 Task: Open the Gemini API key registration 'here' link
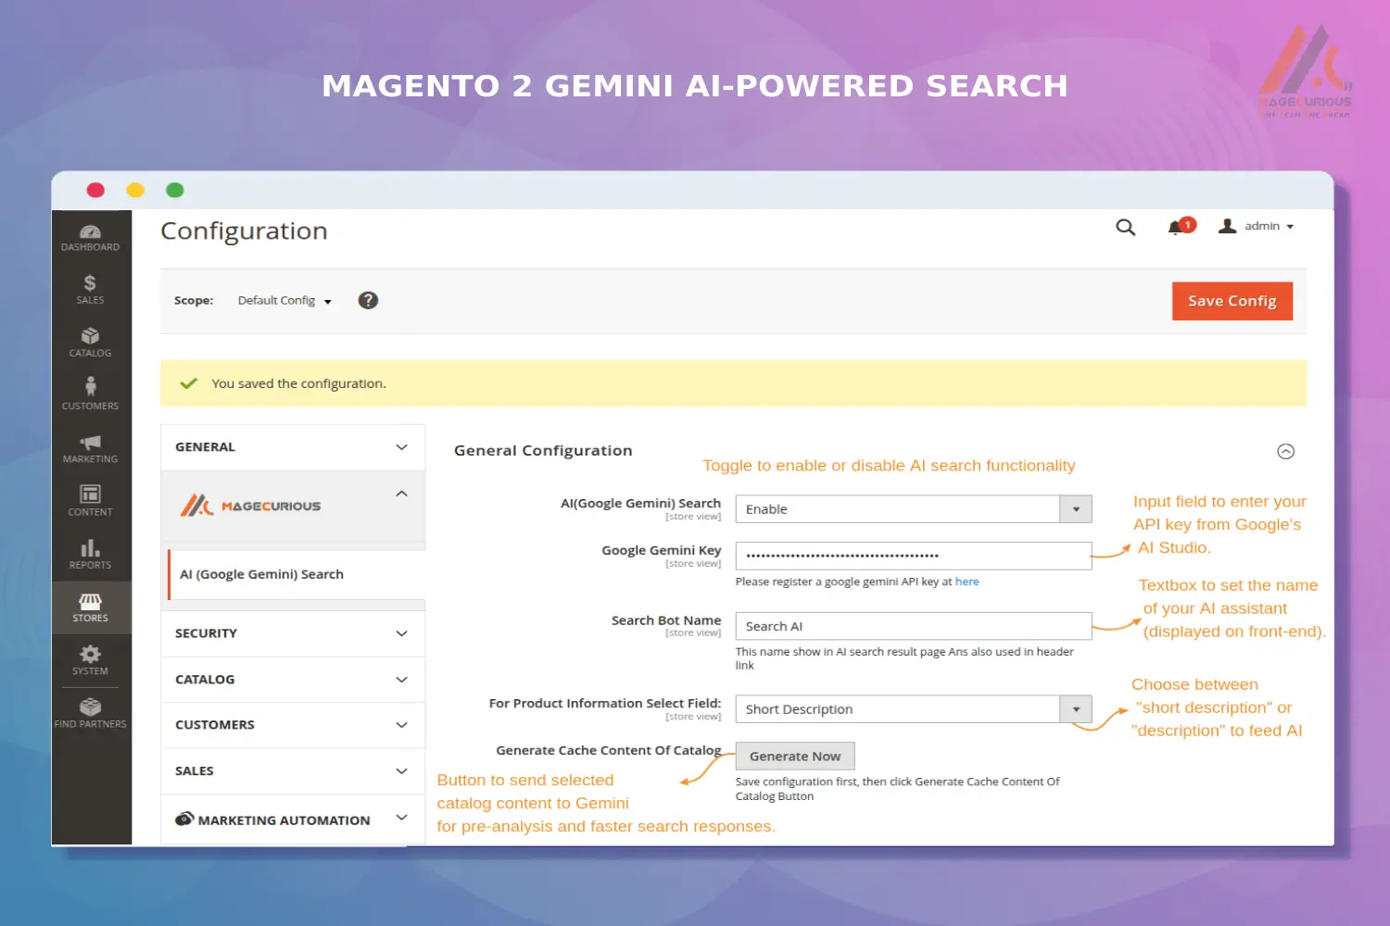tap(967, 582)
